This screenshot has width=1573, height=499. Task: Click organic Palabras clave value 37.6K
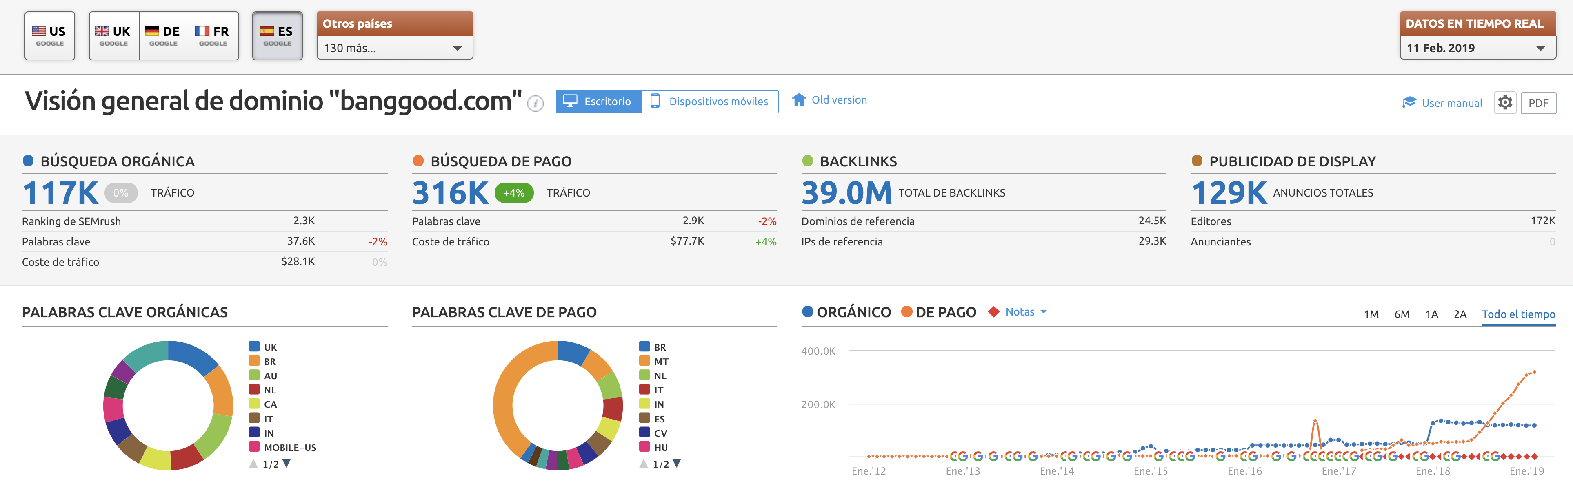click(x=301, y=241)
